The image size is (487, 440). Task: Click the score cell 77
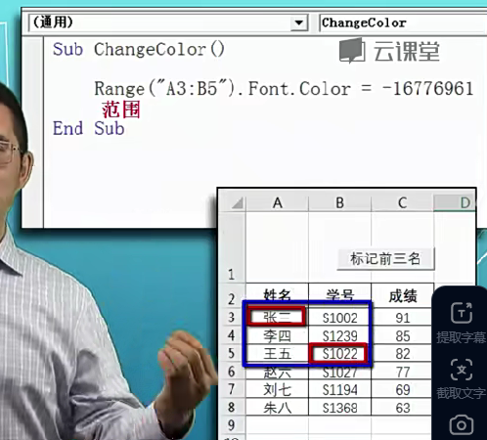pyautogui.click(x=402, y=372)
